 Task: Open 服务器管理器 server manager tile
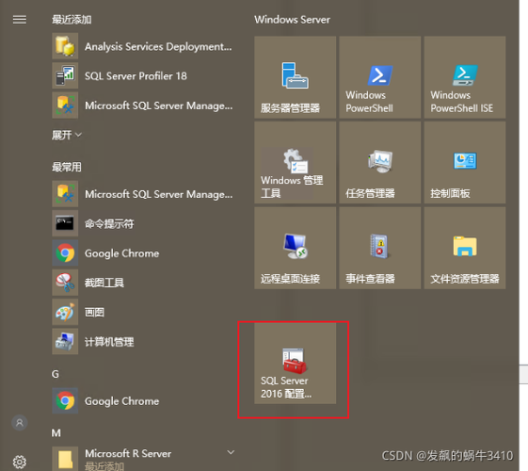pos(295,77)
